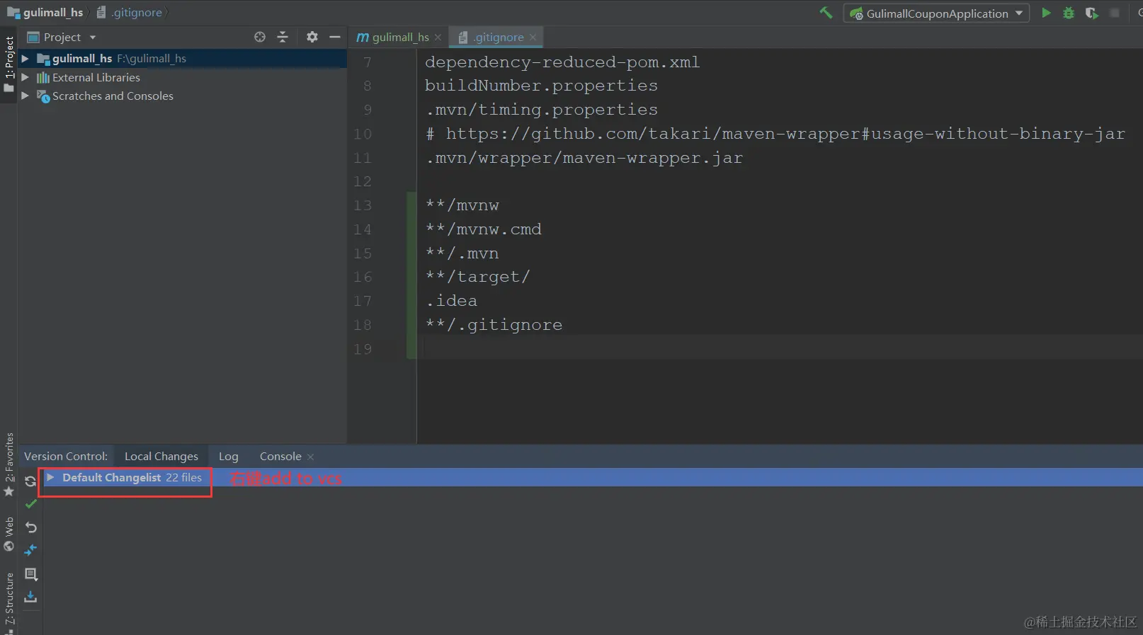The width and height of the screenshot is (1143, 635).
Task: Click the line dependency-reduced-pom.xml
Action: pyautogui.click(x=562, y=62)
